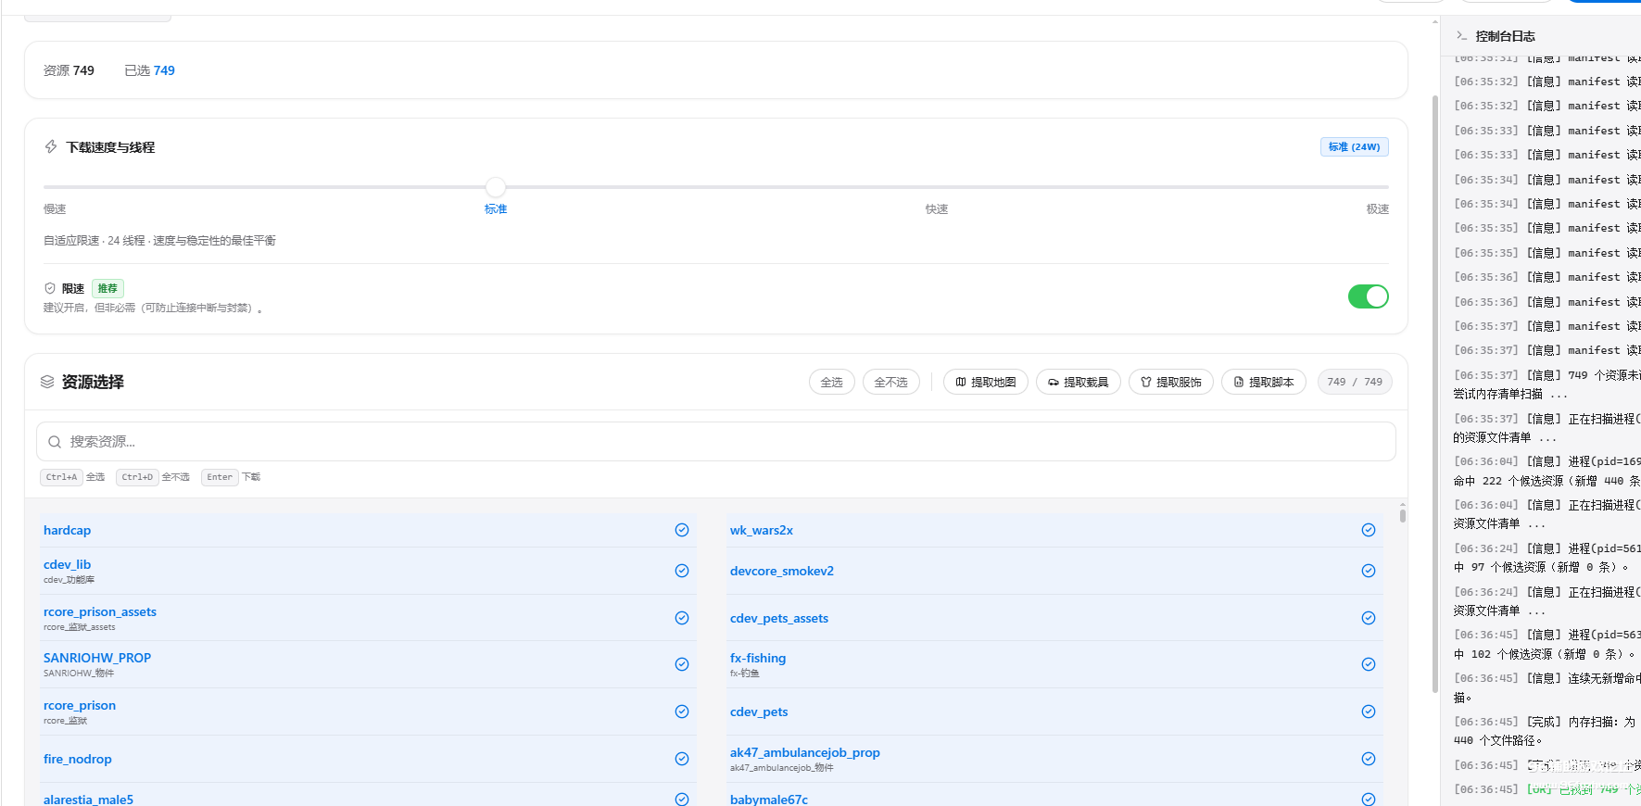Uncheck the rcore_prison checkmark
Image resolution: width=1641 pixels, height=806 pixels.
pos(682,712)
